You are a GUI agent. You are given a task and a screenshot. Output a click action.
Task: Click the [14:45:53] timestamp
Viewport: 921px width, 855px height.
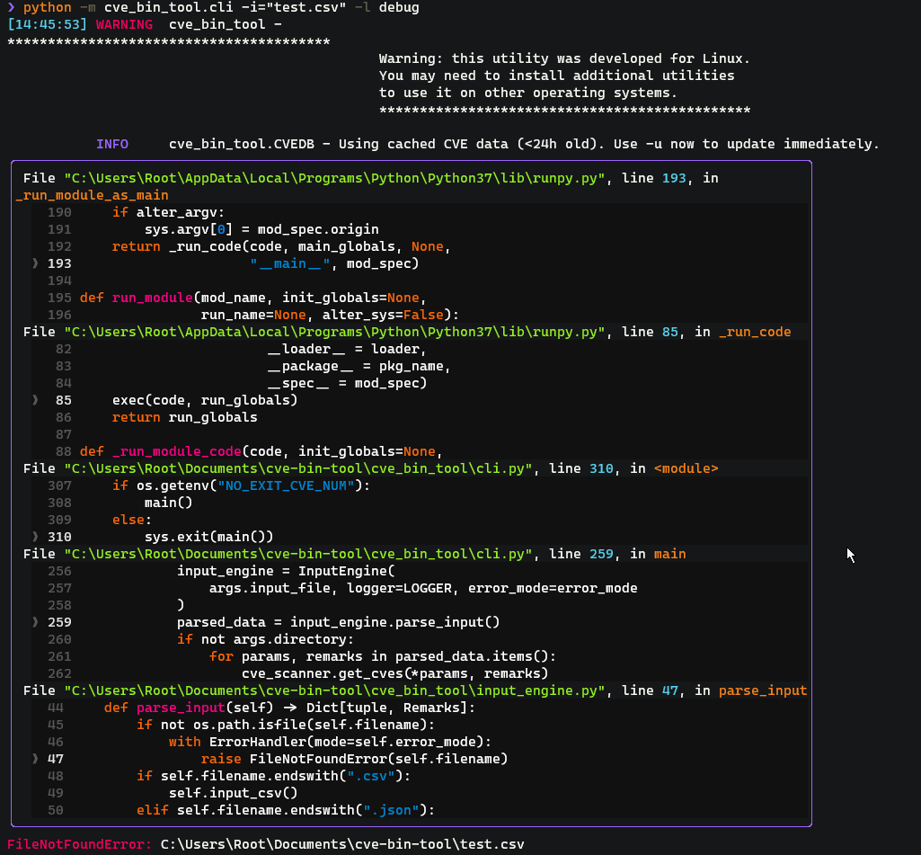tap(47, 24)
